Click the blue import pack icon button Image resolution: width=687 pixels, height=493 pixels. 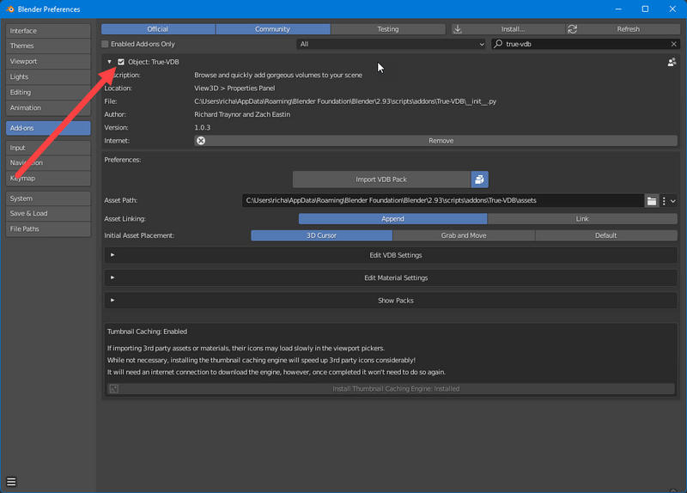(x=479, y=180)
